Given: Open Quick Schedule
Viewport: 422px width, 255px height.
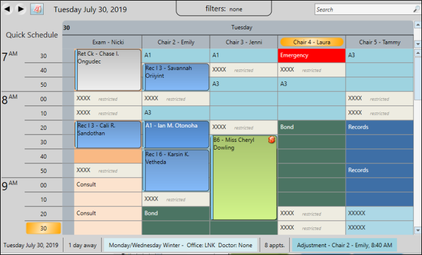Looking at the screenshot, I should pyautogui.click(x=32, y=35).
